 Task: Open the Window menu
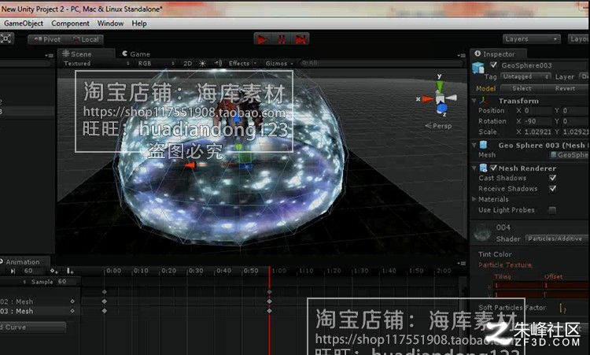110,24
